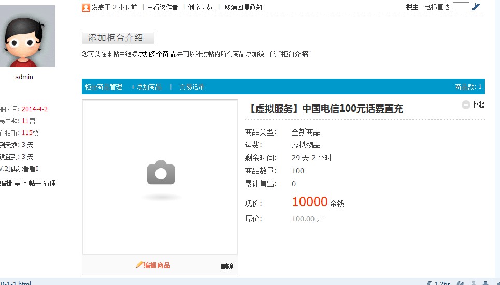Click the 添加柜台介绍 button
The width and height of the screenshot is (500, 285).
[118, 38]
